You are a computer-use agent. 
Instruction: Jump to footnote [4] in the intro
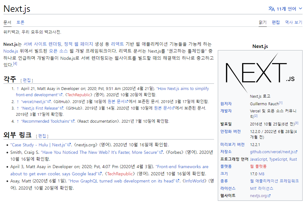tap(15, 64)
